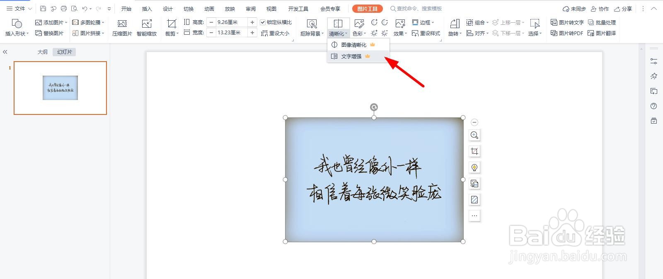This screenshot has width=663, height=279.
Task: Click the save icon in quick access toolbar
Action: click(x=43, y=9)
